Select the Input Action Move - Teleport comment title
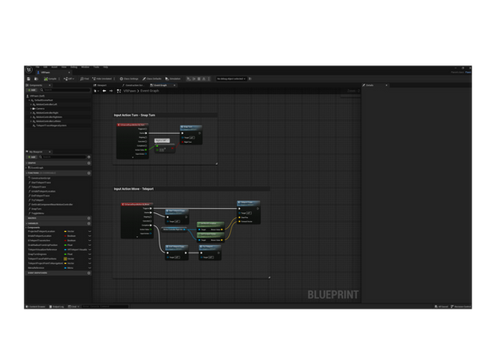Viewport: 496px width, 350px height. click(134, 189)
